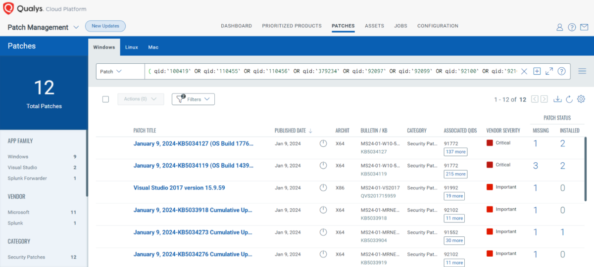Open the mail messages icon

pos(584,27)
